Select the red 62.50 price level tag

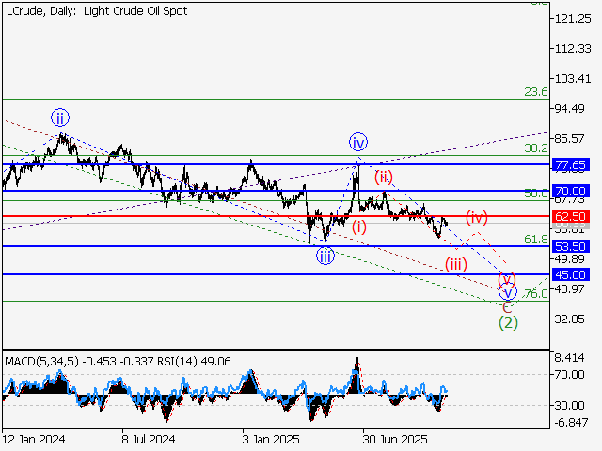coord(571,216)
